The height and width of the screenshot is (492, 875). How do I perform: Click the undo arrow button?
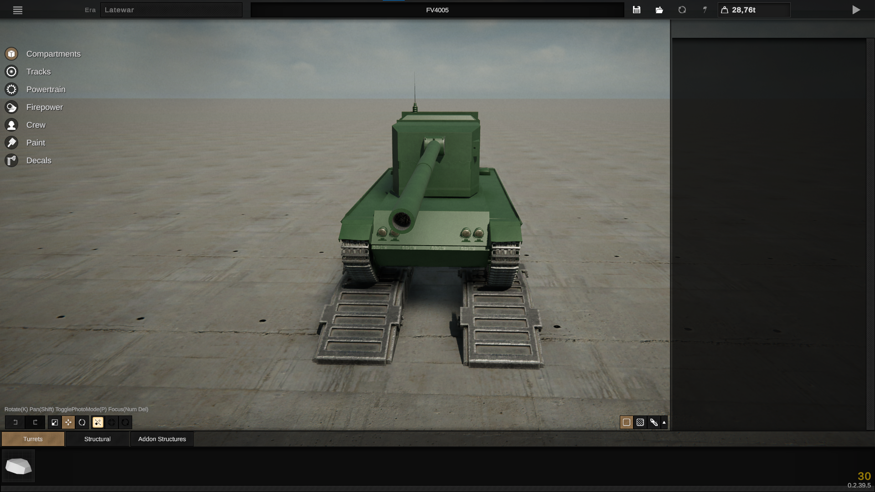point(15,422)
